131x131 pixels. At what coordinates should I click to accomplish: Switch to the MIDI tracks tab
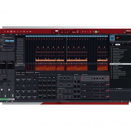4,35
